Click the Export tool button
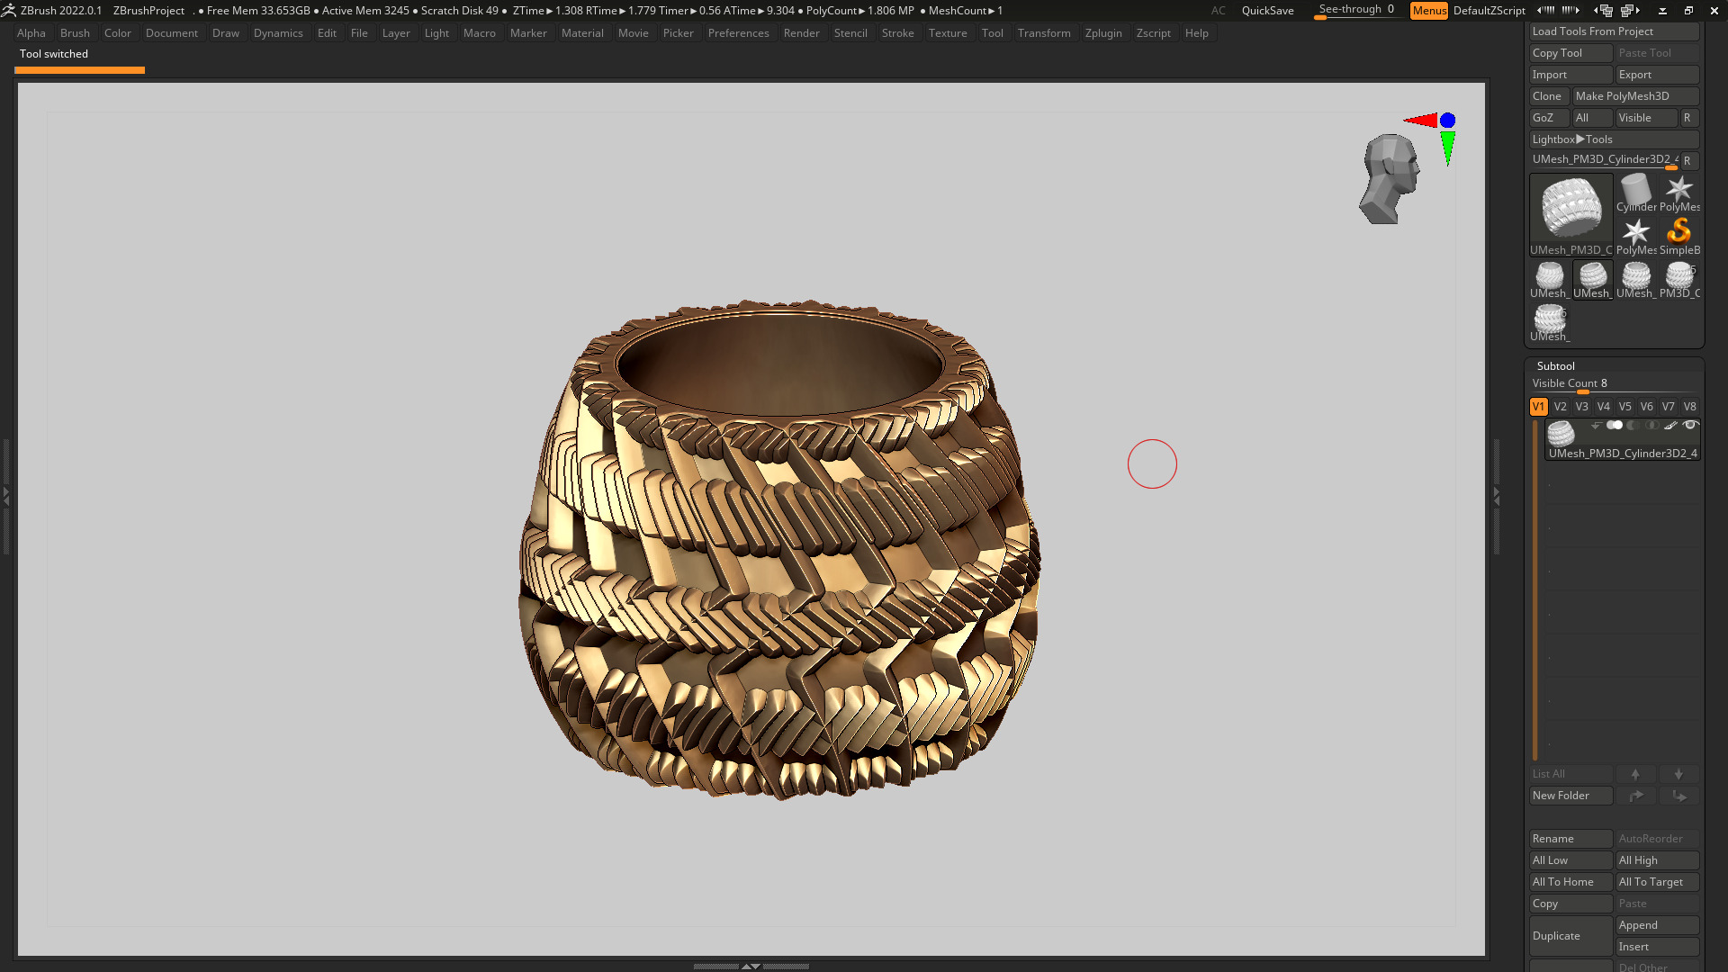 click(x=1658, y=75)
